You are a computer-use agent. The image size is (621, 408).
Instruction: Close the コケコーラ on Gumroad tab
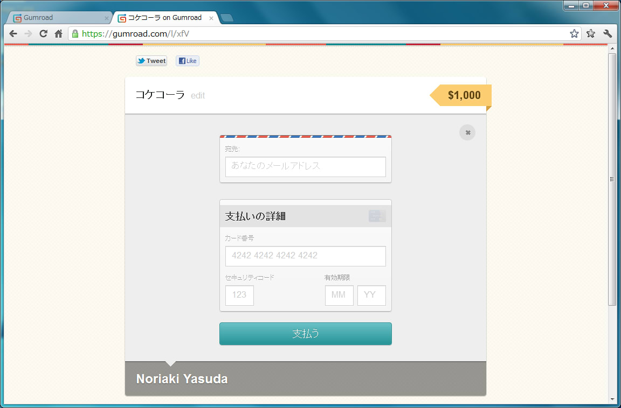coord(211,18)
